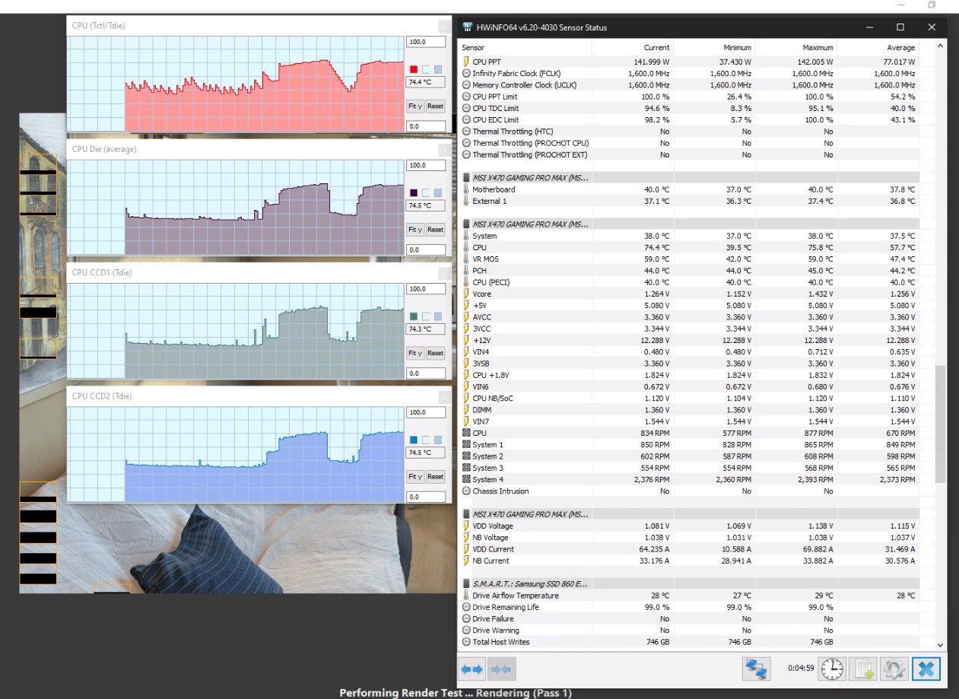
Task: Click the clock icon beside Infinity Fabric Clock
Action: click(466, 74)
